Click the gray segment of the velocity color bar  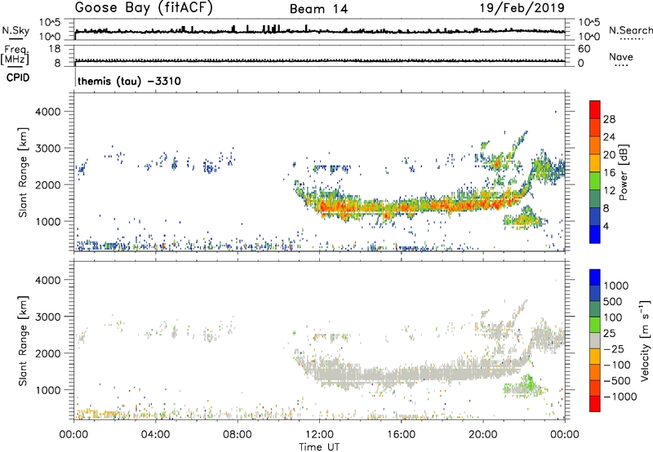pos(595,341)
